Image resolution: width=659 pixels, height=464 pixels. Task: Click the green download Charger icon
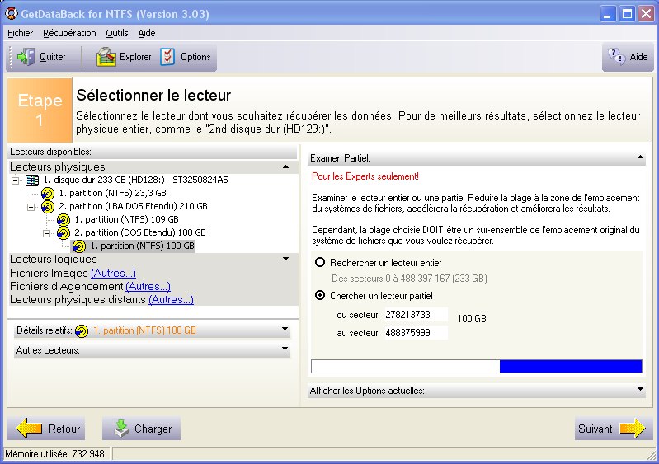(x=121, y=429)
